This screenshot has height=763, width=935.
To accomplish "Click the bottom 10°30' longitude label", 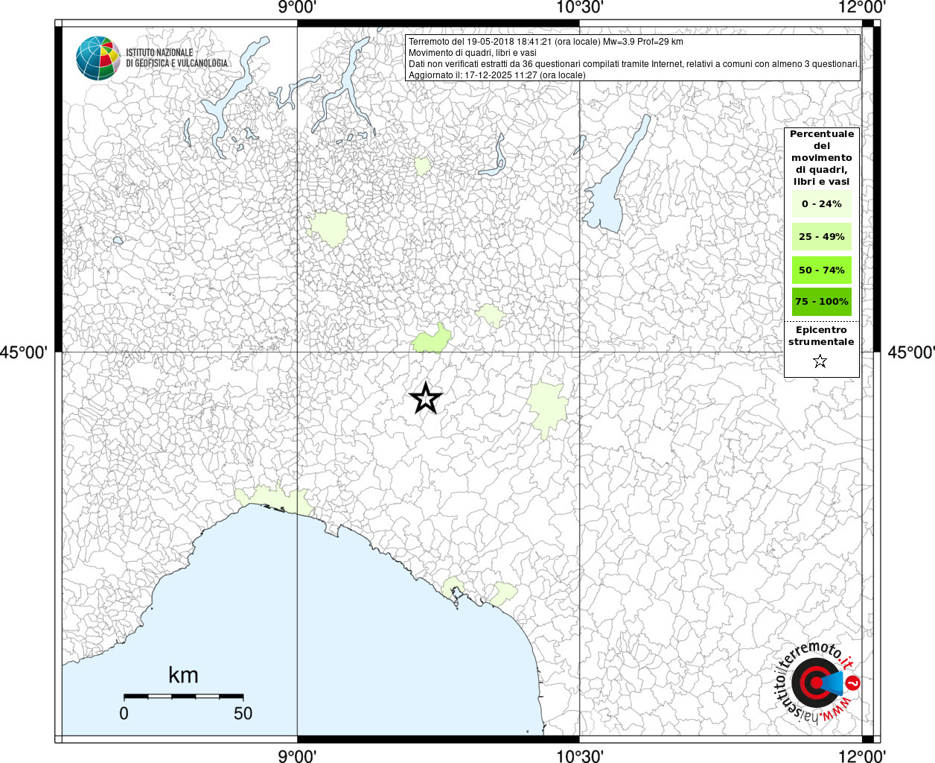I will (579, 756).
